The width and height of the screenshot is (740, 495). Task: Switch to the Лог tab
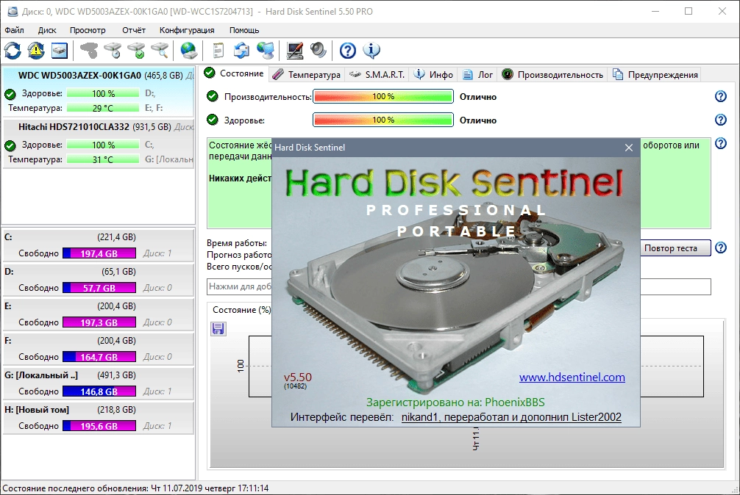[x=477, y=74]
